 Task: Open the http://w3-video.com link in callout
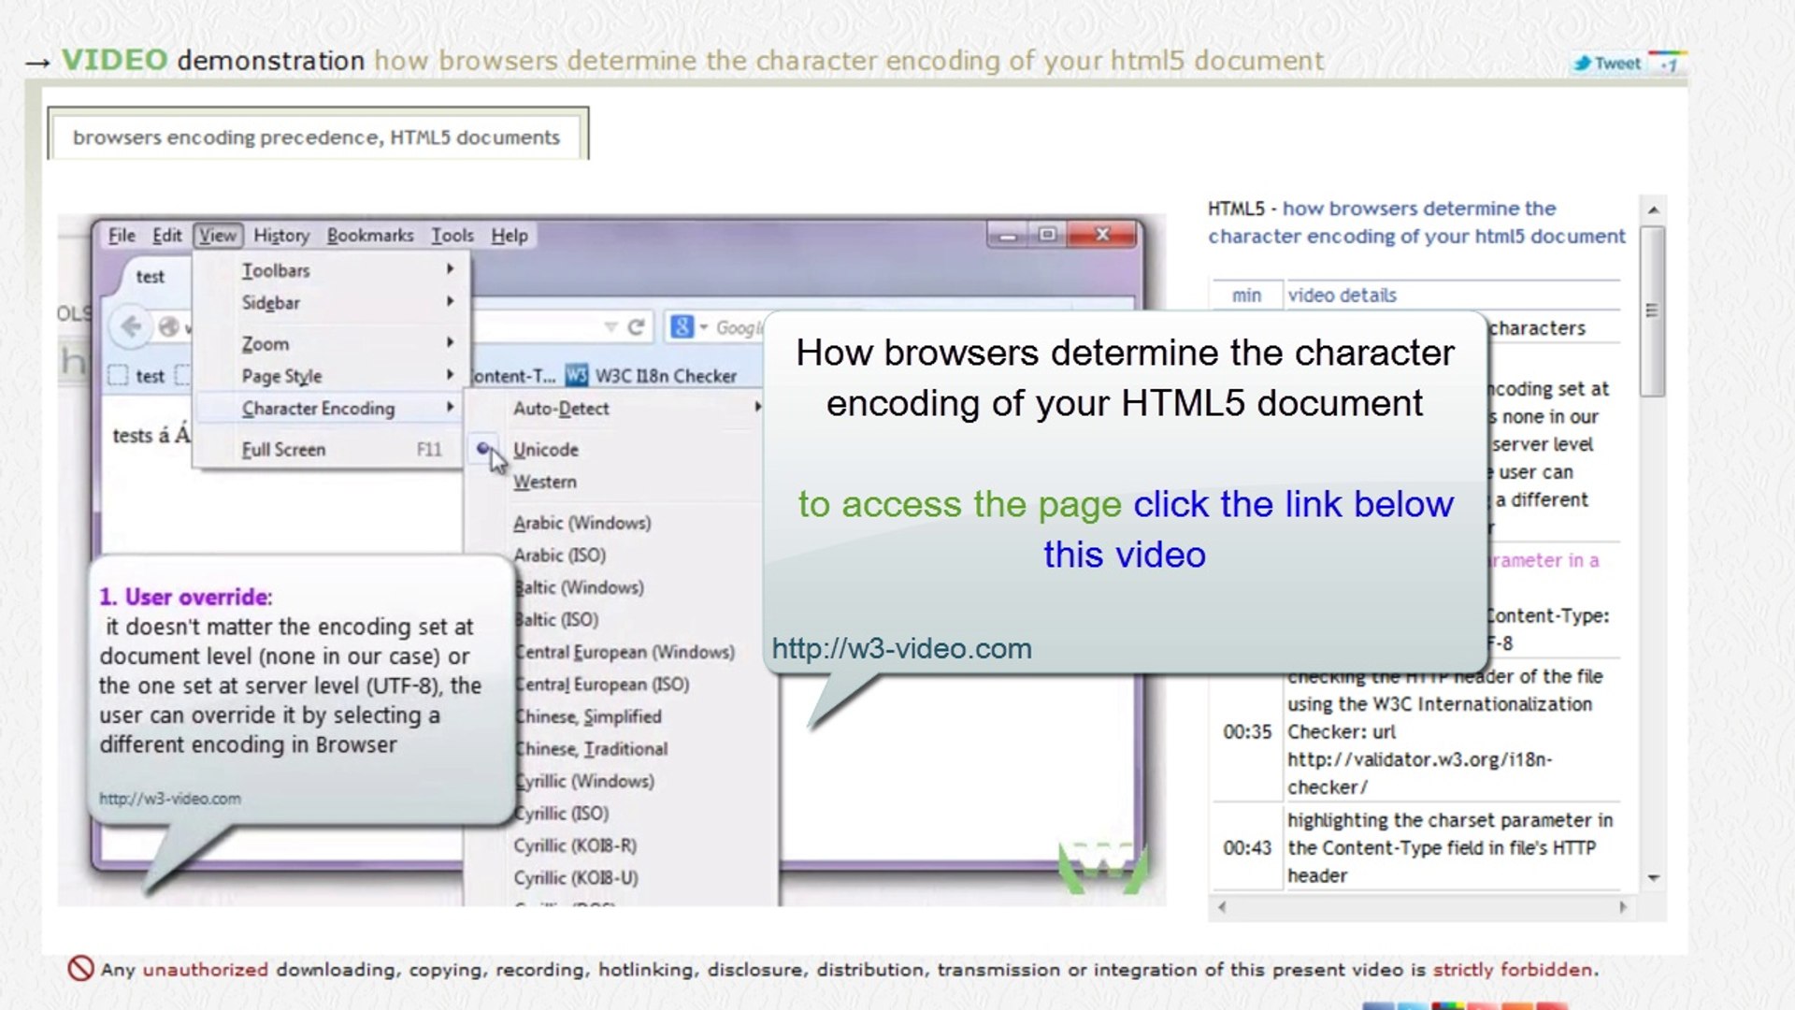pyautogui.click(x=901, y=648)
